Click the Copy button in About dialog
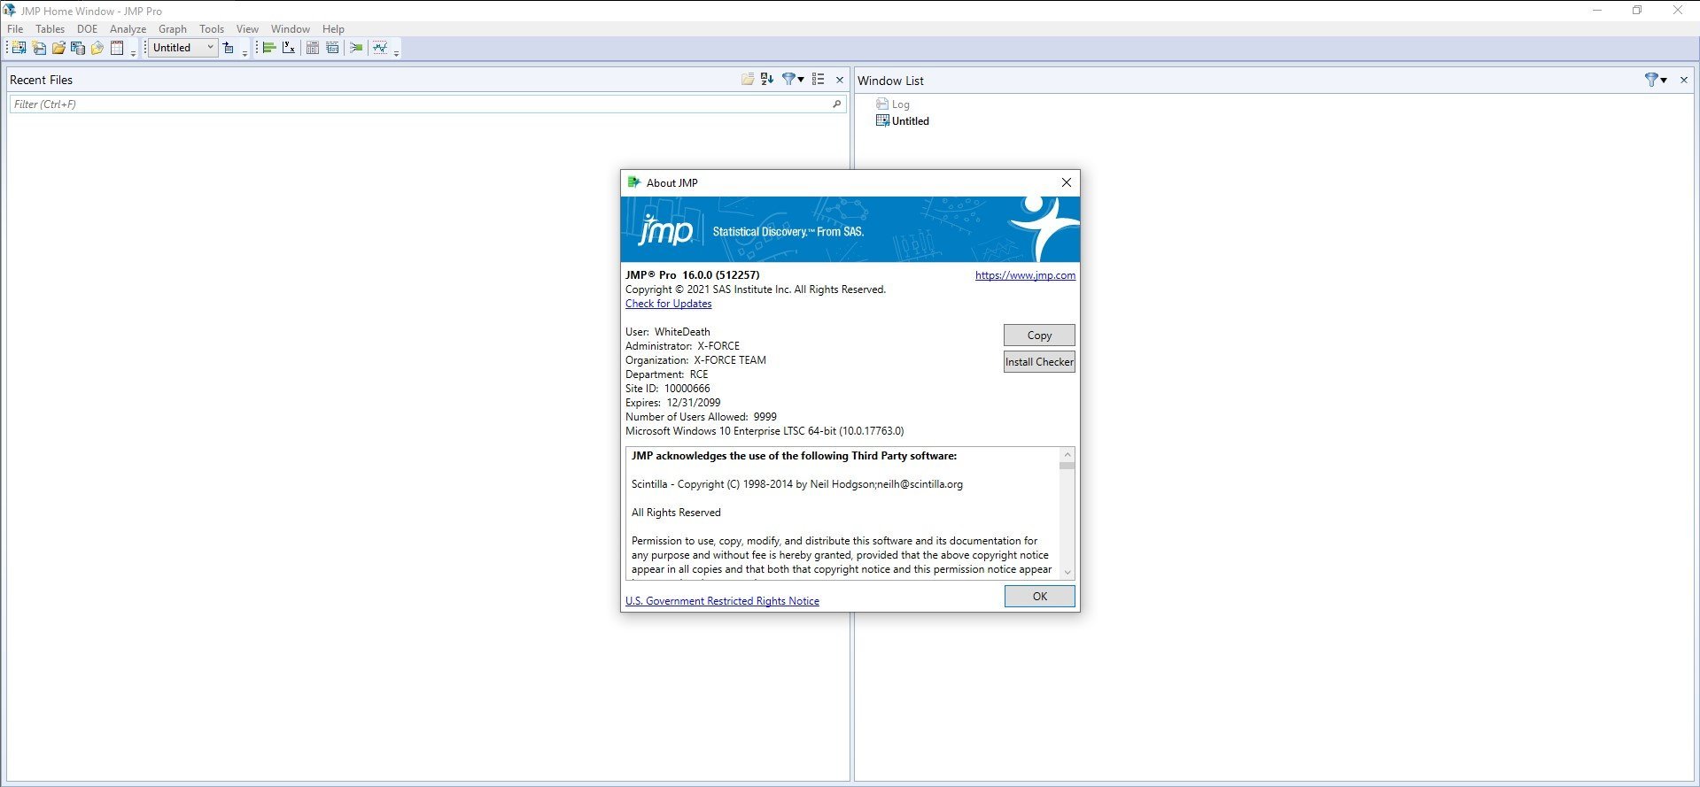The image size is (1700, 787). pyautogui.click(x=1039, y=336)
